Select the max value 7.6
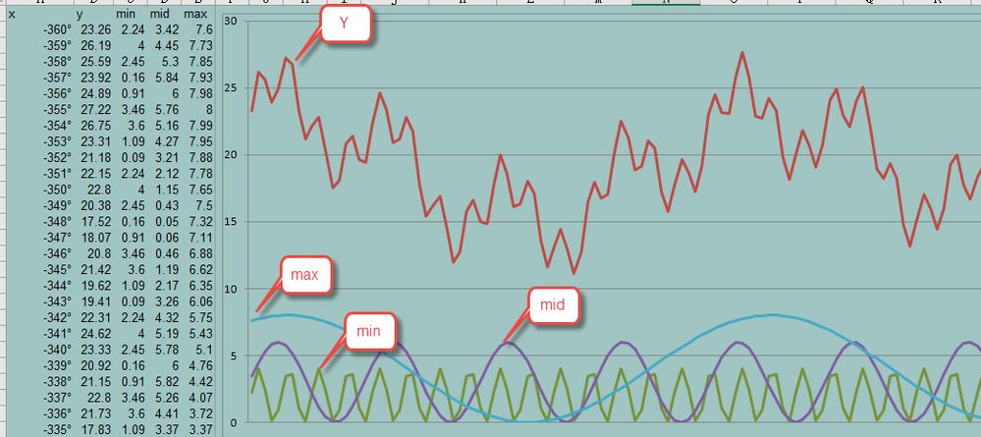This screenshot has width=981, height=437. point(202,29)
